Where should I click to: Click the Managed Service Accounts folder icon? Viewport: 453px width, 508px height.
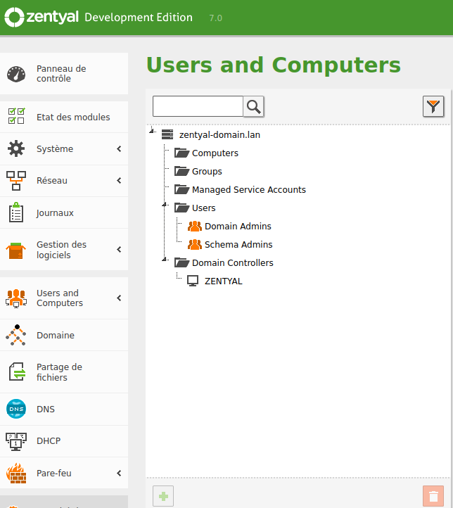(181, 189)
